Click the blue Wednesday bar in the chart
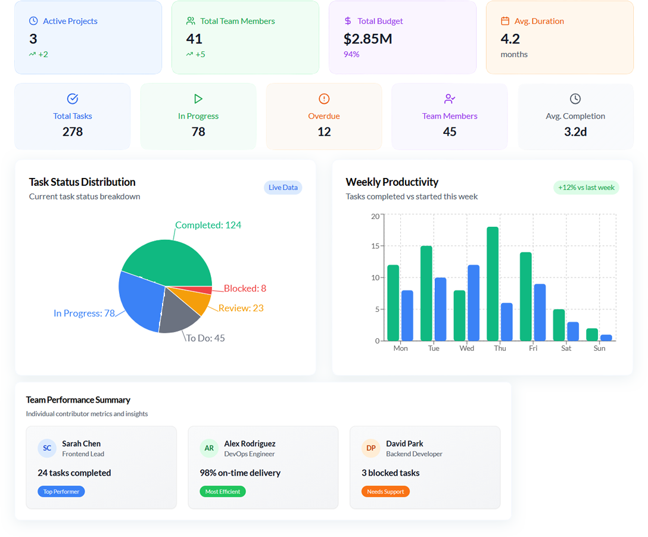648x537 pixels. coord(473,303)
